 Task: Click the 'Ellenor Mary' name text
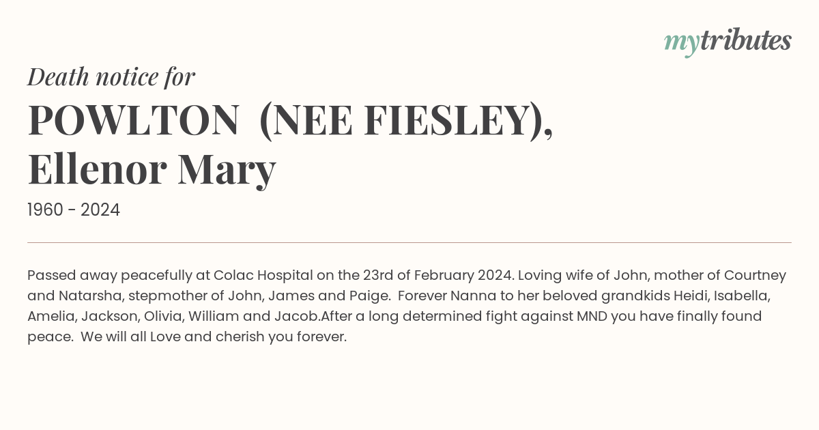pyautogui.click(x=152, y=170)
